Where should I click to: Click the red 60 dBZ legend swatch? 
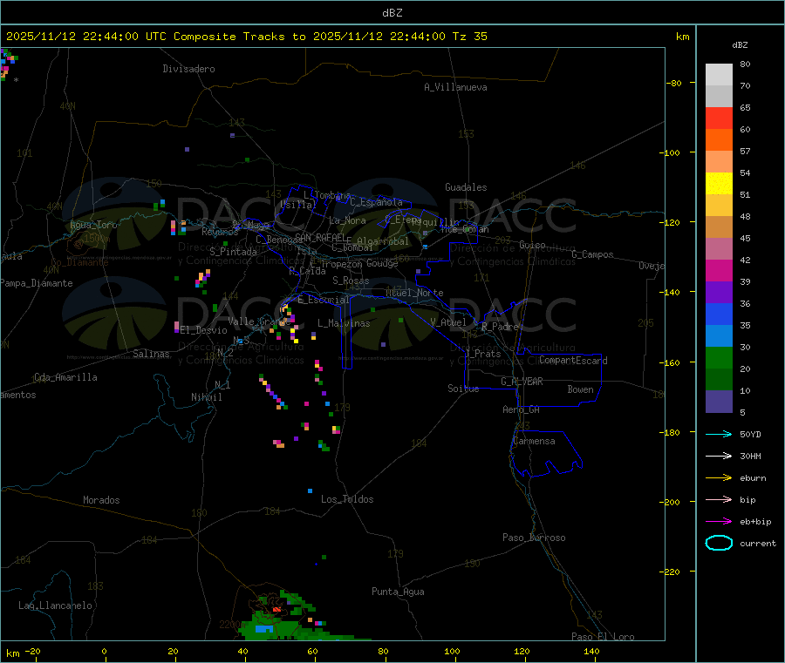[719, 118]
